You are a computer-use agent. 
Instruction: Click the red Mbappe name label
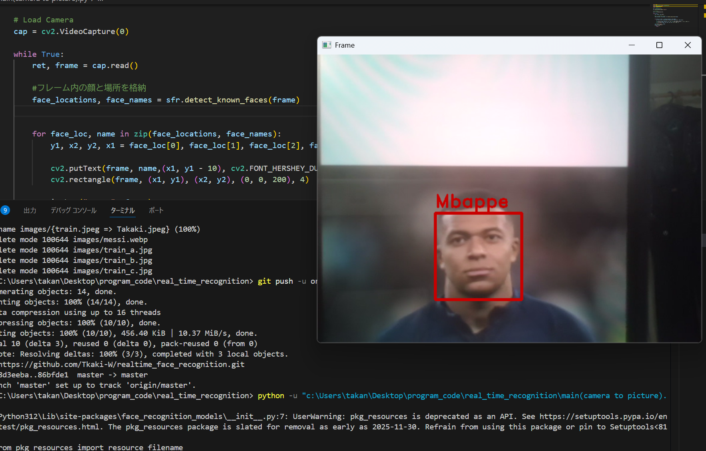tap(472, 202)
